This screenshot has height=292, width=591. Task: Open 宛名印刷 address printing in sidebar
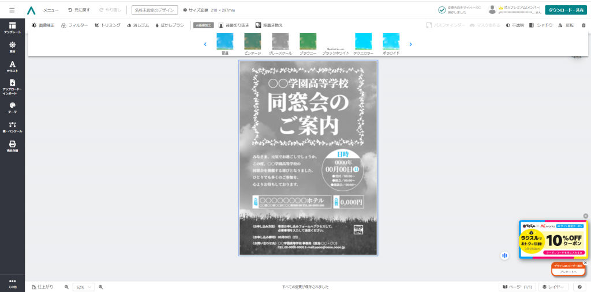(x=13, y=146)
